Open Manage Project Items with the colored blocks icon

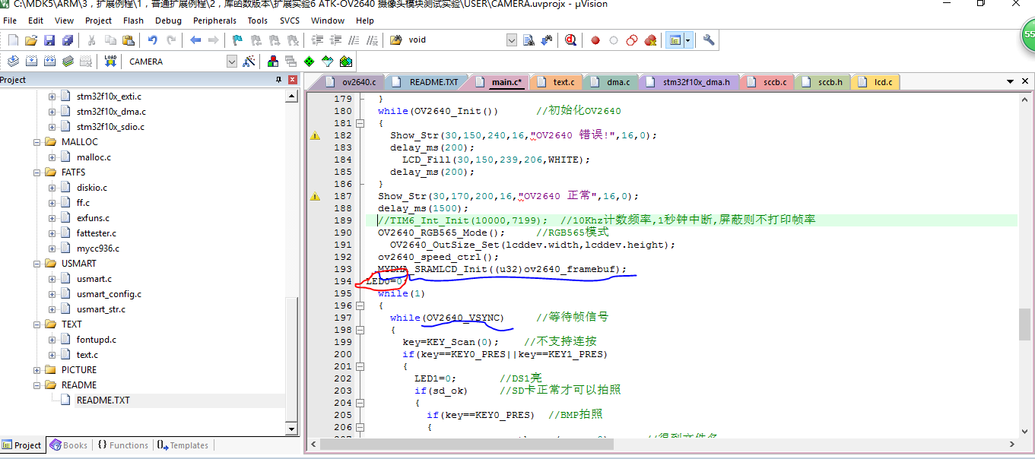tap(273, 62)
